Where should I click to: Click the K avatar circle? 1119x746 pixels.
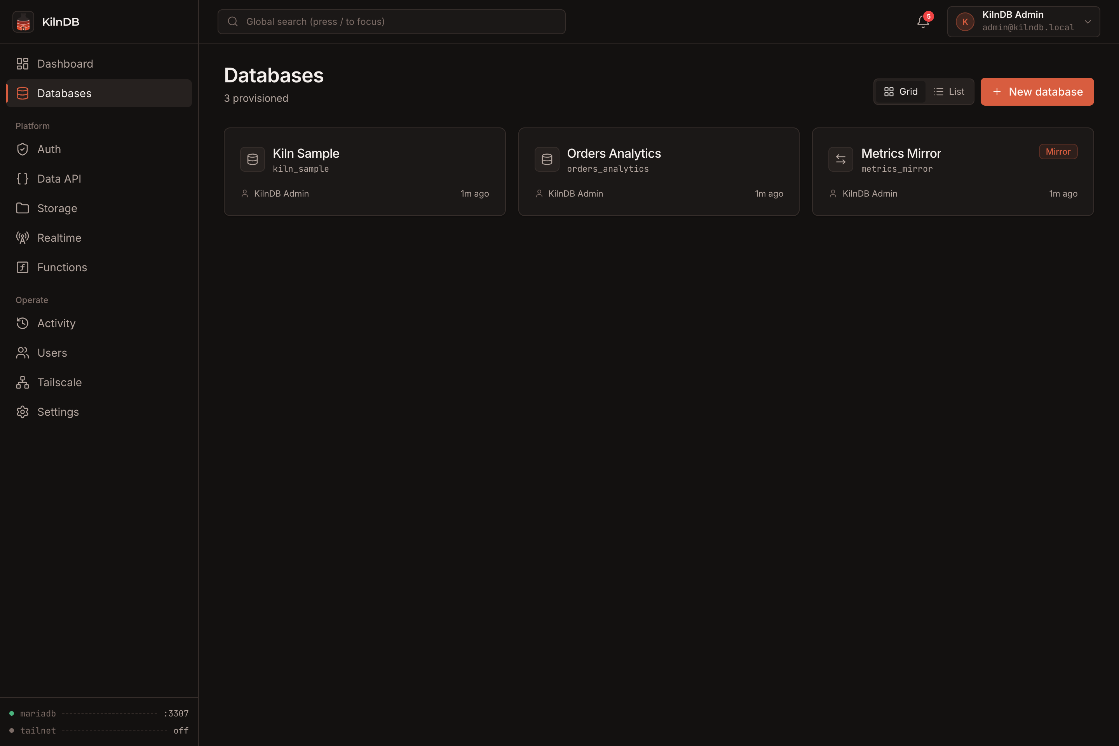(x=965, y=22)
